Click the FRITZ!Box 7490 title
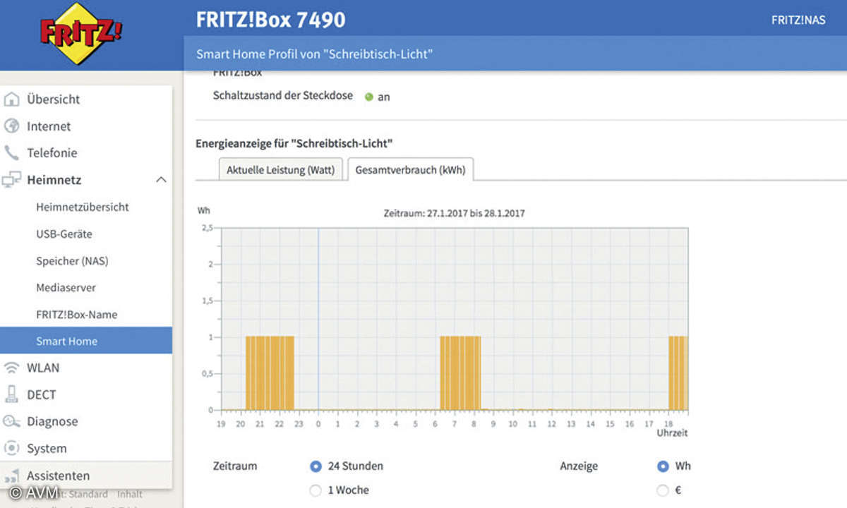 (271, 19)
